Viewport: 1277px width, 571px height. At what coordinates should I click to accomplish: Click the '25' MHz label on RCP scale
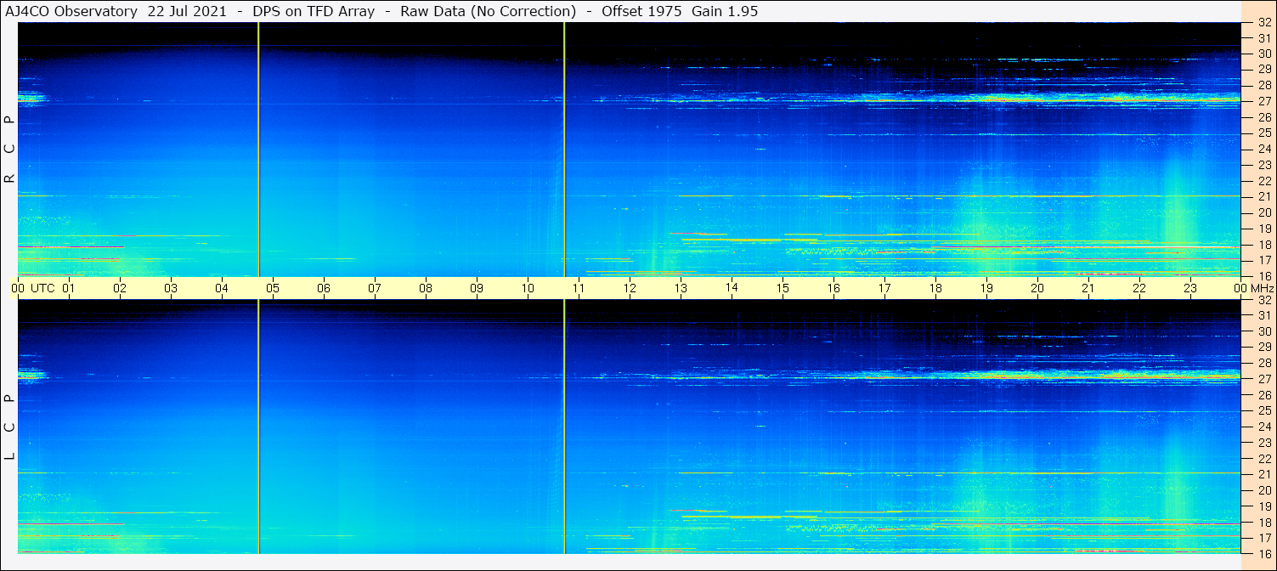1264,133
